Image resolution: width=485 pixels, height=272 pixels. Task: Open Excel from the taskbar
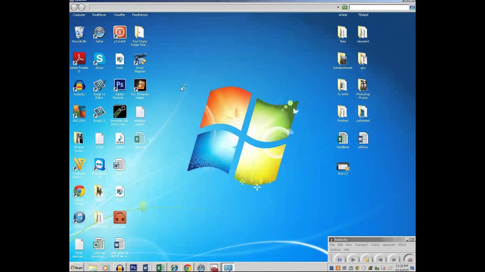click(160, 268)
